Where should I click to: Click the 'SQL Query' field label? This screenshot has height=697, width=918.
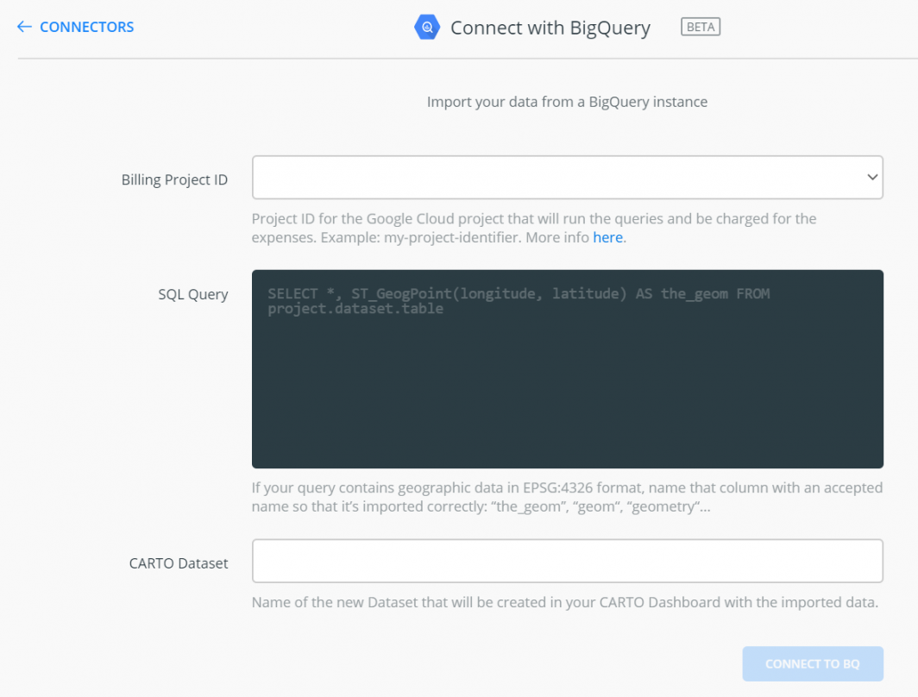(x=193, y=293)
